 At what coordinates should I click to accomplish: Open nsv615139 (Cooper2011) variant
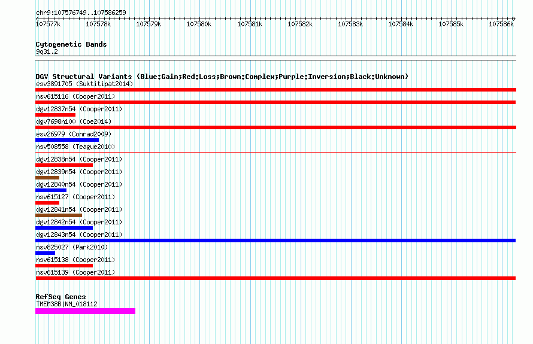(x=75, y=272)
